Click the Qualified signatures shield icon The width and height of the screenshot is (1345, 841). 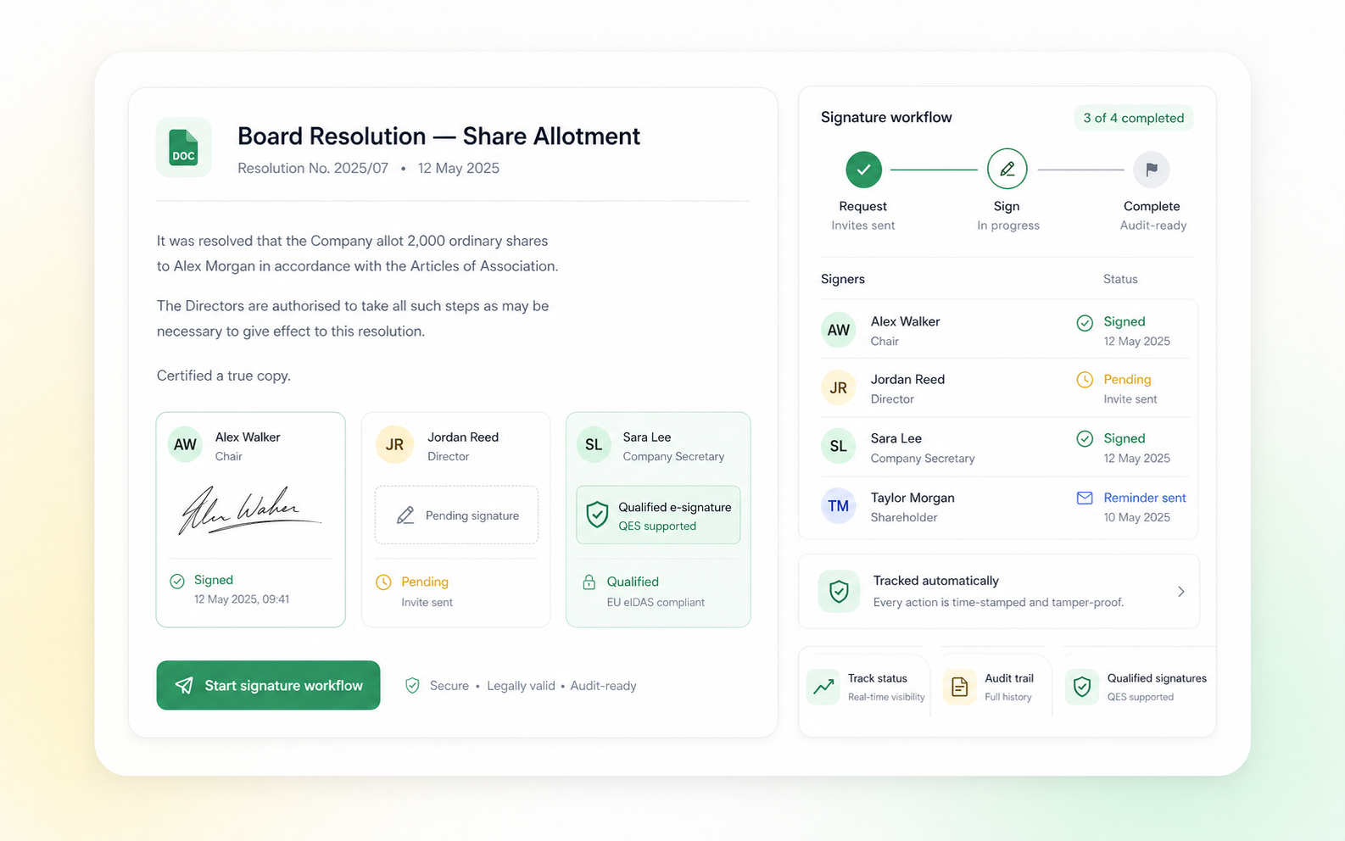tap(1081, 687)
